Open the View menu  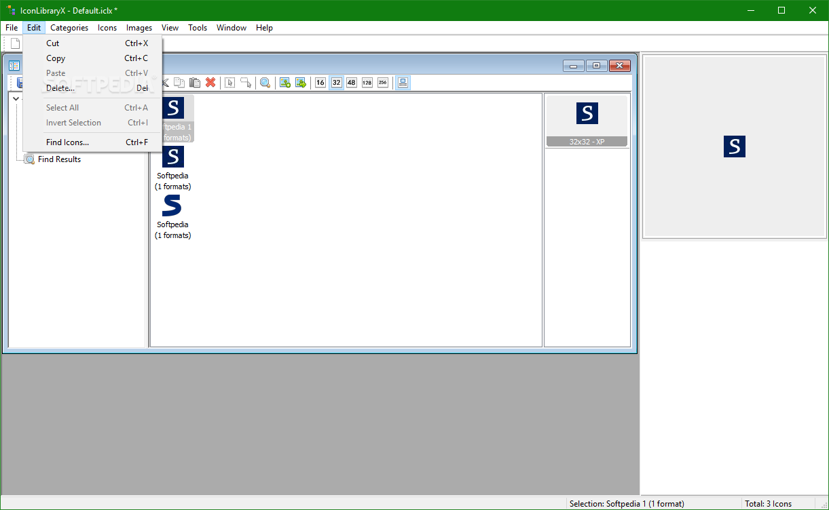click(x=170, y=28)
